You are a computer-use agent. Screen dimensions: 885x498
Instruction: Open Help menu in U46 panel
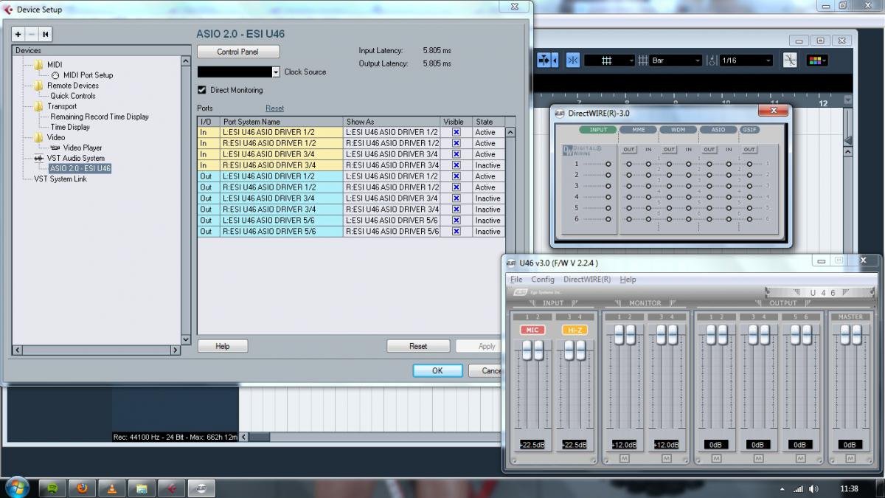pyautogui.click(x=628, y=280)
